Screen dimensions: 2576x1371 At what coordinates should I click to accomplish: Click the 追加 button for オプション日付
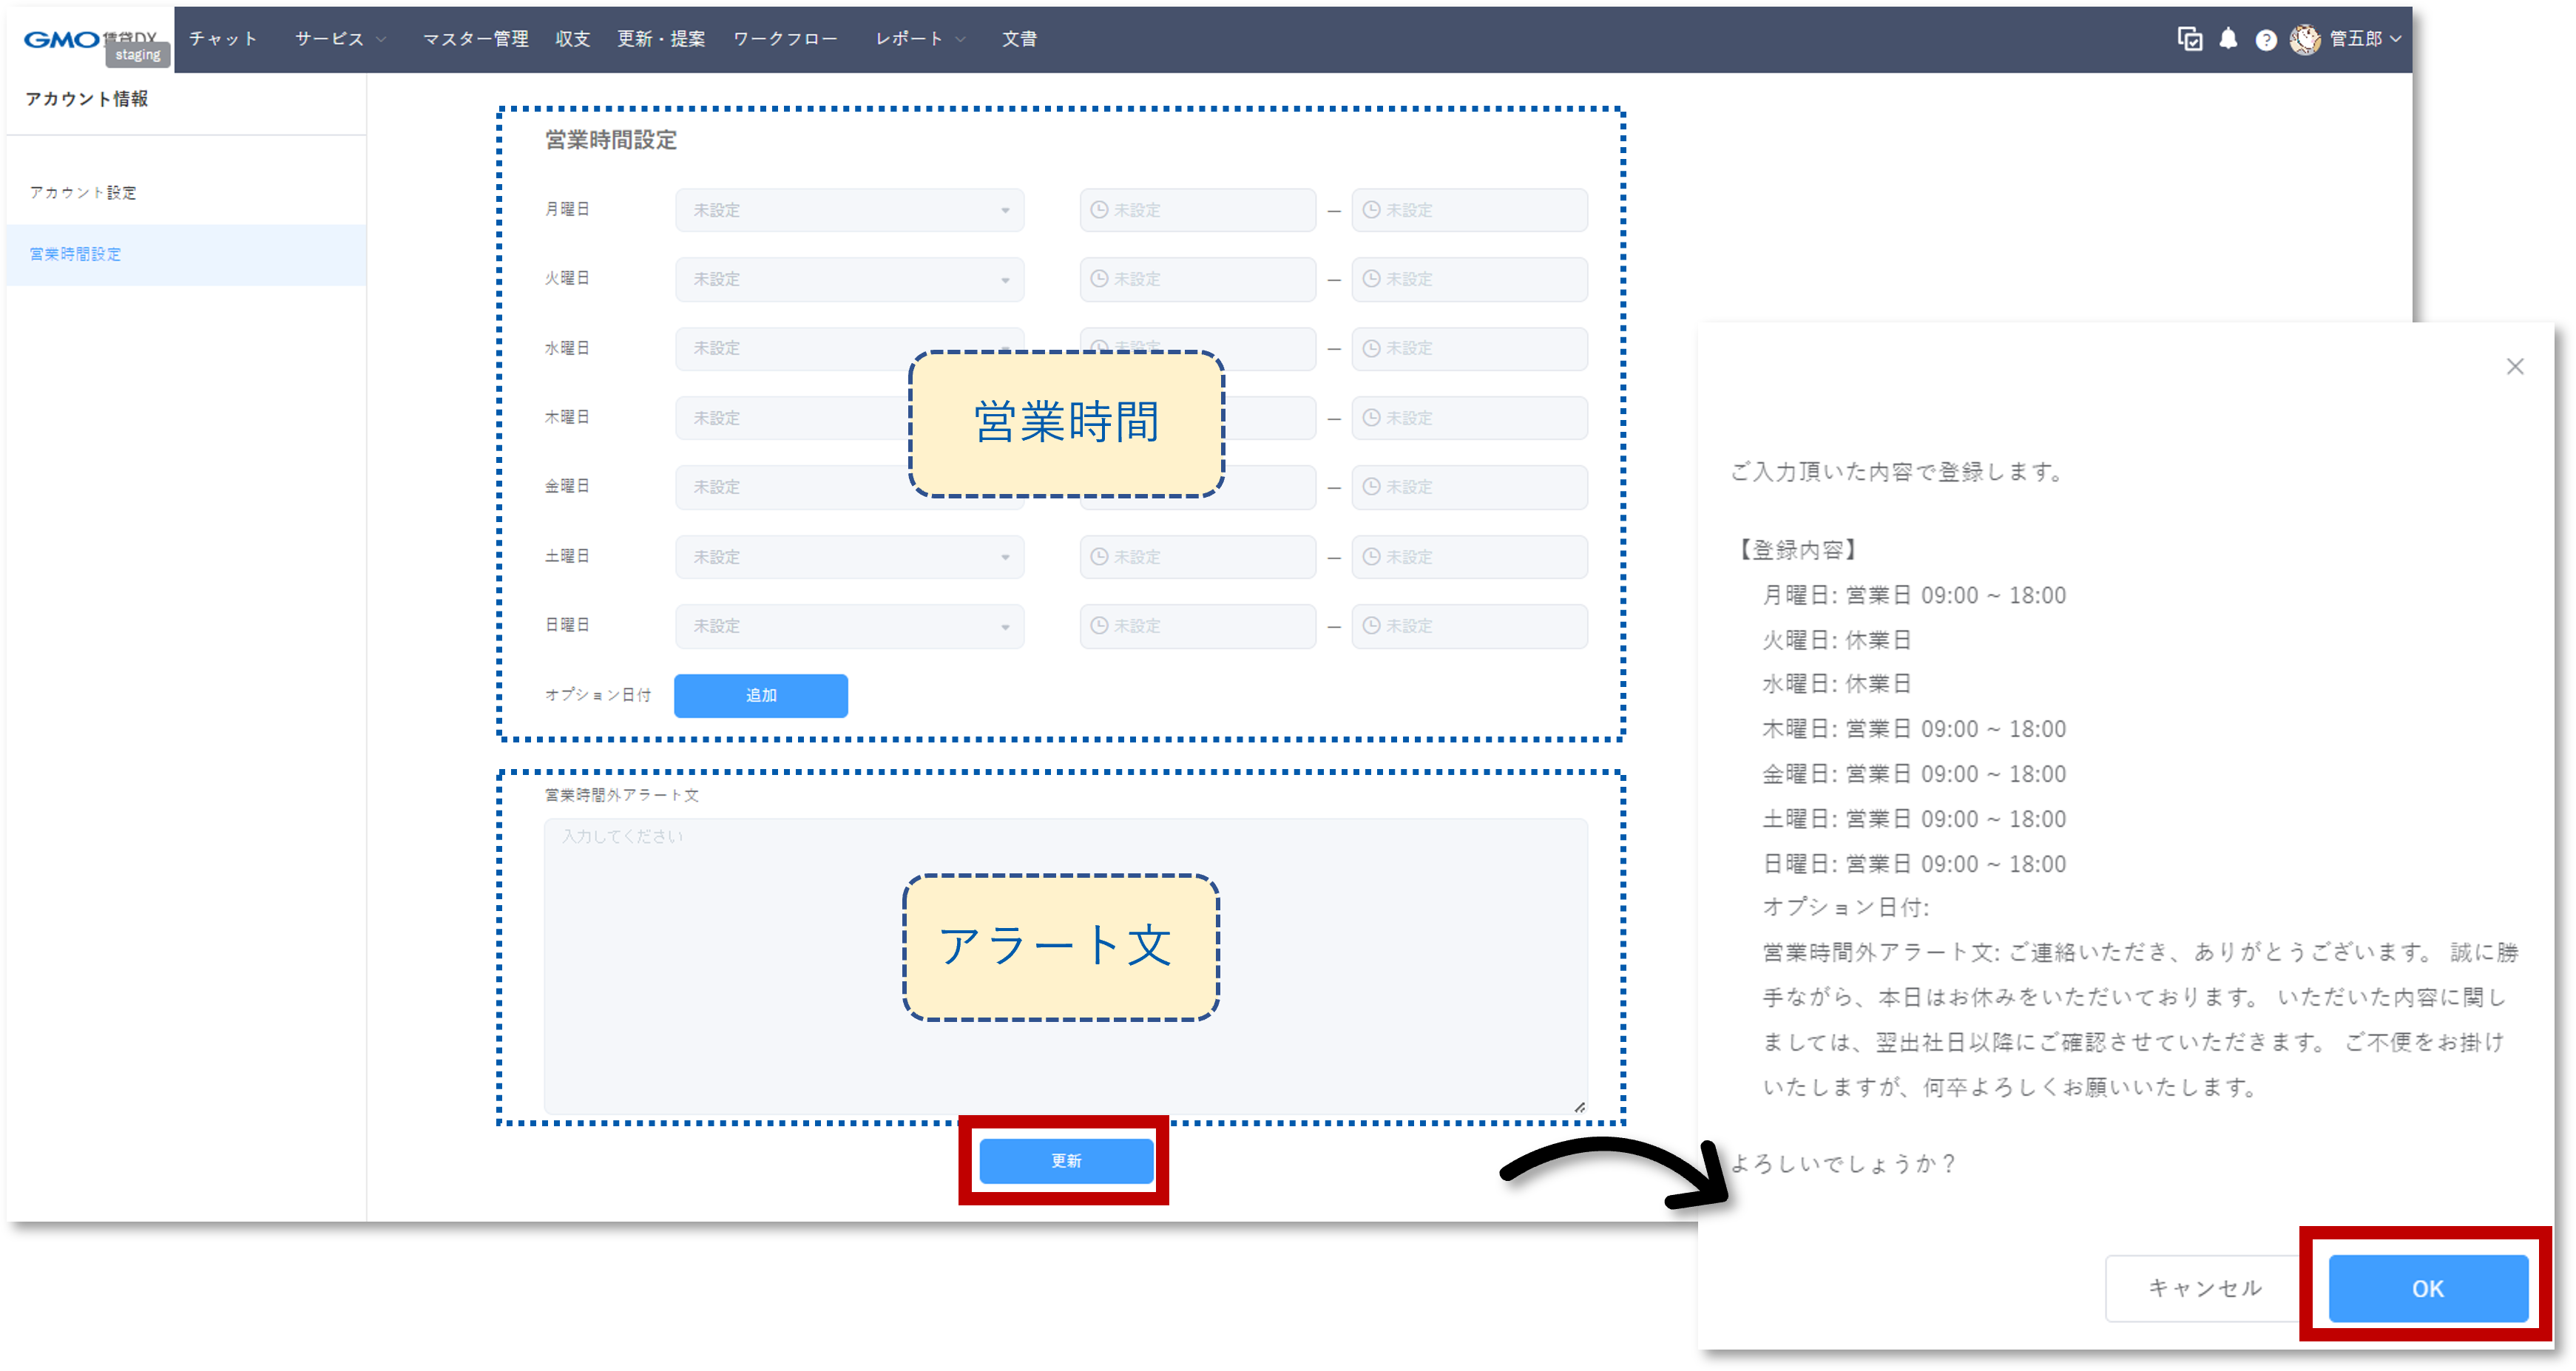pos(760,695)
